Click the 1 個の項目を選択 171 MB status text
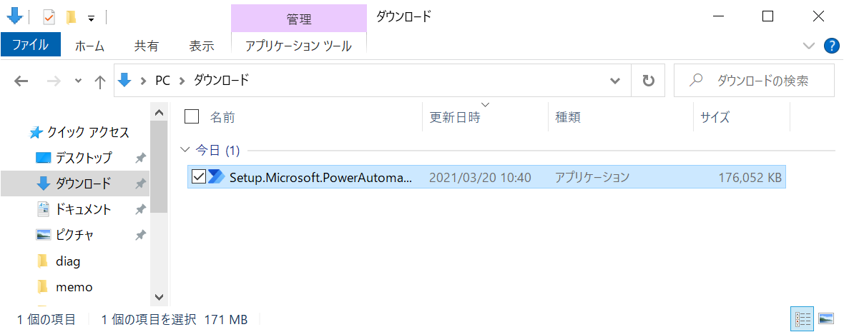The width and height of the screenshot is (844, 332). pos(175,320)
